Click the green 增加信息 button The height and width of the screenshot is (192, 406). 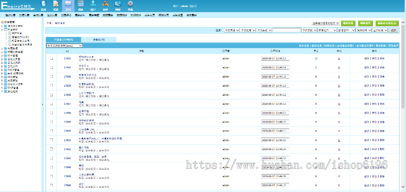coord(348,23)
